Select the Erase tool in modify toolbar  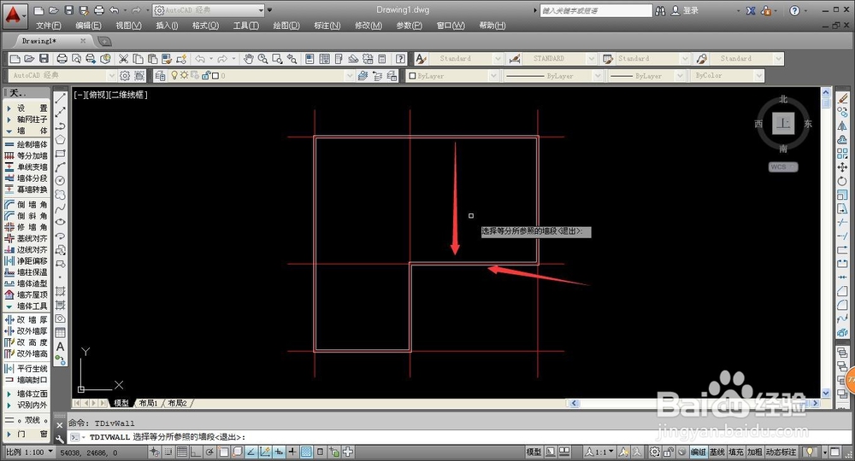coord(842,98)
